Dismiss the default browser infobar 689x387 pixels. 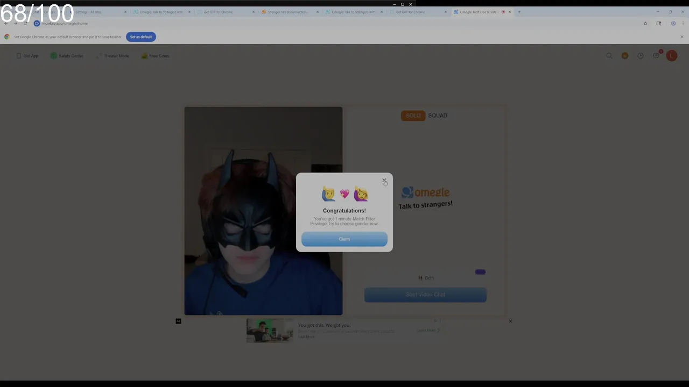[x=682, y=37]
